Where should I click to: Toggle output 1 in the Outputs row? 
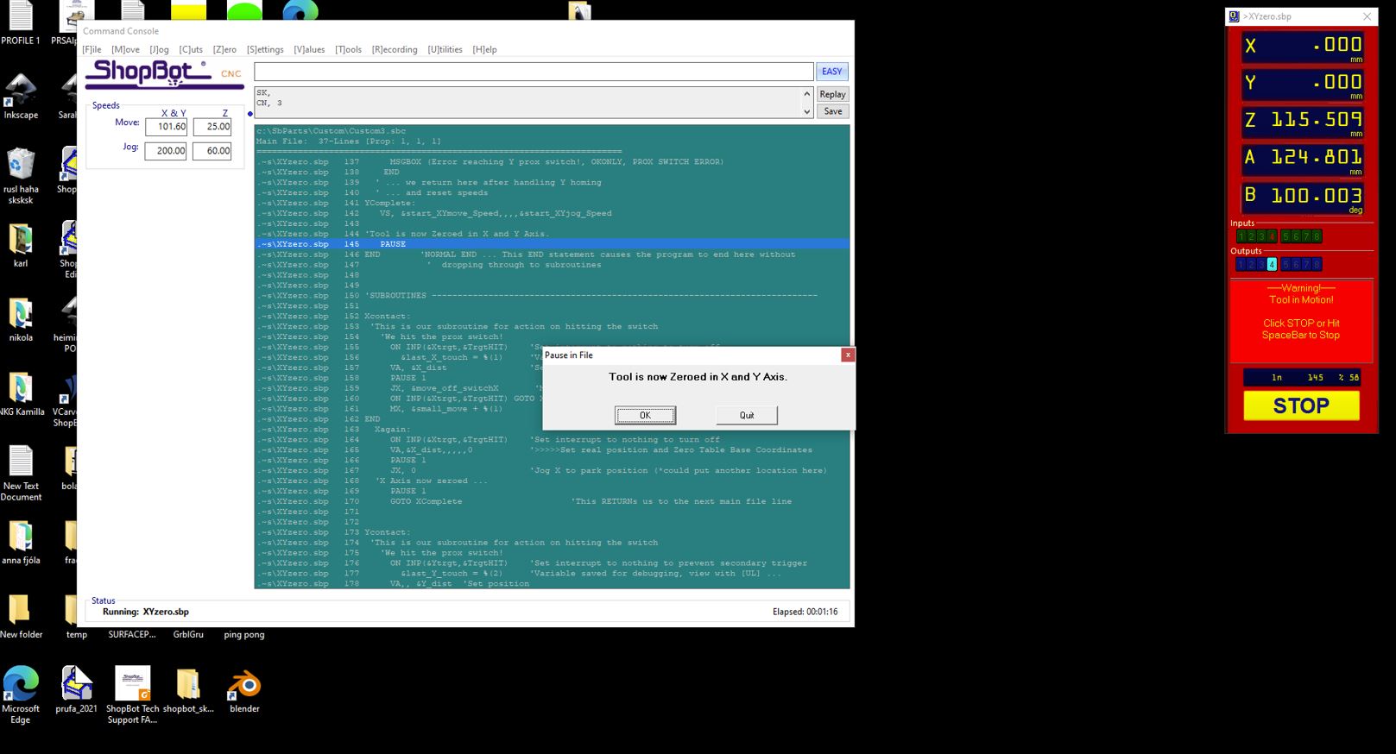[x=1241, y=265]
